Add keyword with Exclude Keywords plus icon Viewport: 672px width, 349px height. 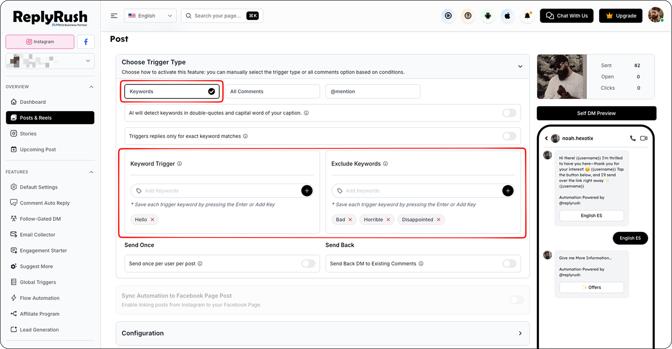pyautogui.click(x=508, y=191)
